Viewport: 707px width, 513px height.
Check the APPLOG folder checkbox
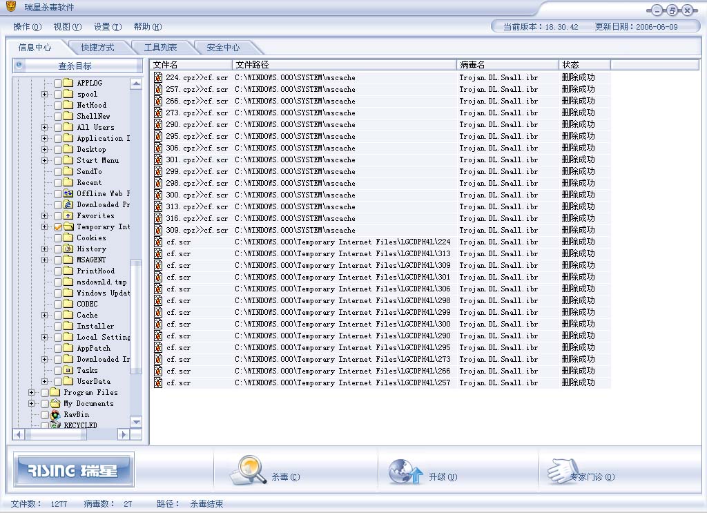click(58, 83)
